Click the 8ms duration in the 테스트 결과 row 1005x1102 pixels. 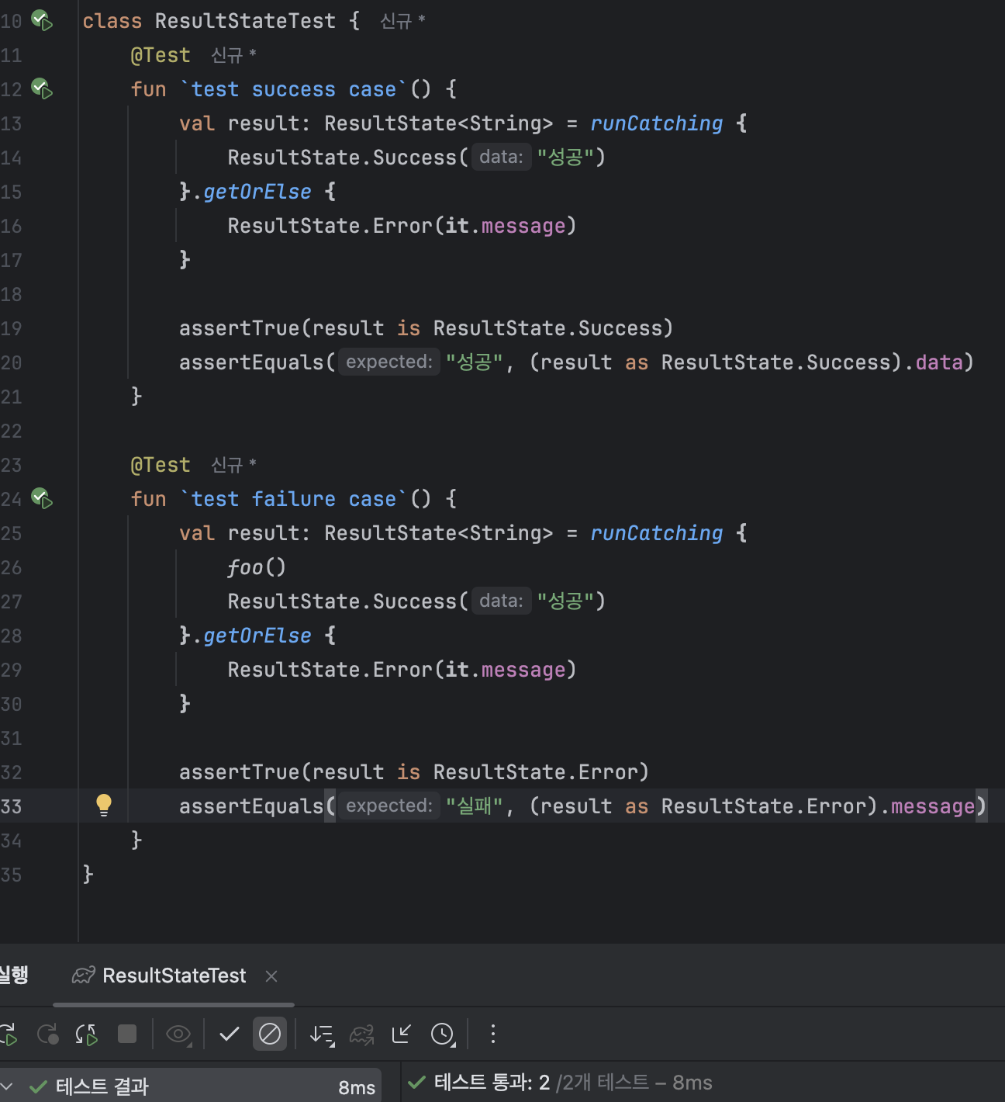(357, 1088)
